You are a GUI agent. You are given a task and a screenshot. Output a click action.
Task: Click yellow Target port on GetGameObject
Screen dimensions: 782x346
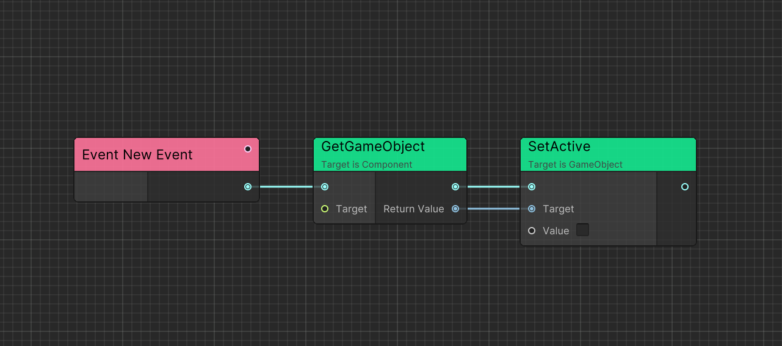point(325,209)
